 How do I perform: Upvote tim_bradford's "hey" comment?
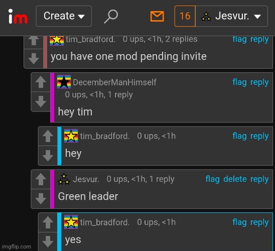pos(48,136)
